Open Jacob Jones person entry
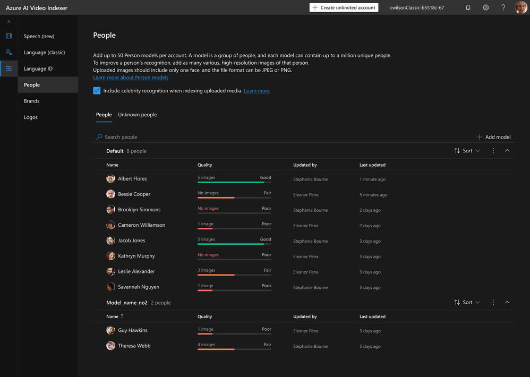This screenshot has height=377, width=530. (x=131, y=241)
